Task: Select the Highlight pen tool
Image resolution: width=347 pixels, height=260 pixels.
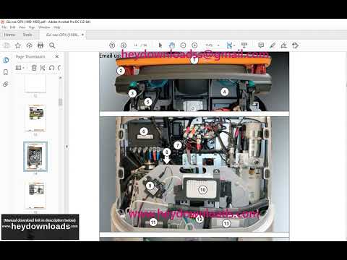Action: point(273,45)
